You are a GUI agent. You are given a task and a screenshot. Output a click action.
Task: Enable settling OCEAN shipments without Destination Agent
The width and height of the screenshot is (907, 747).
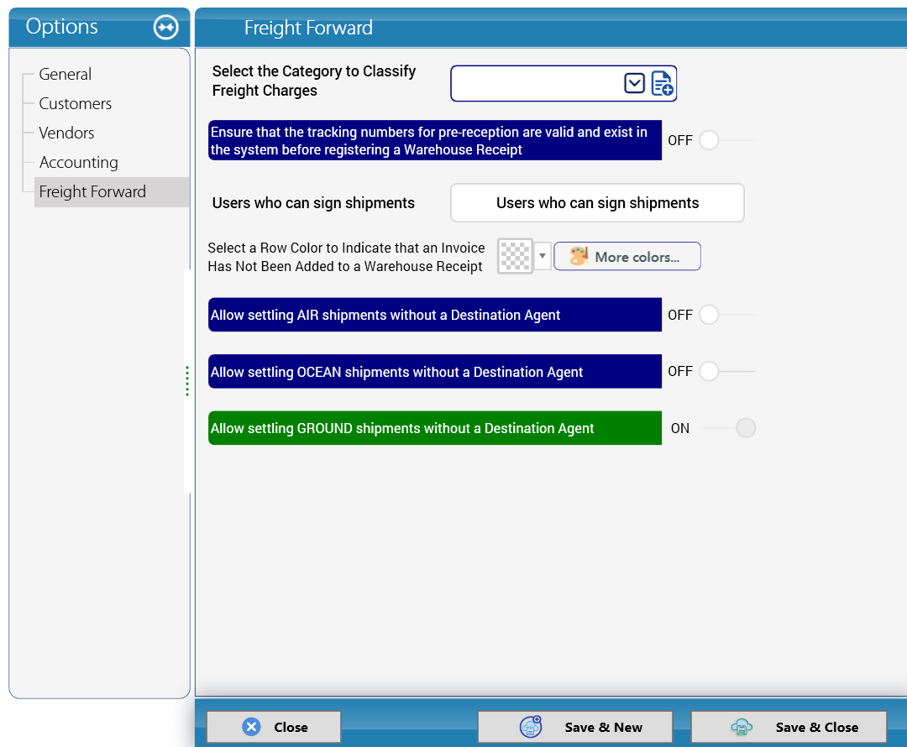tap(726, 371)
